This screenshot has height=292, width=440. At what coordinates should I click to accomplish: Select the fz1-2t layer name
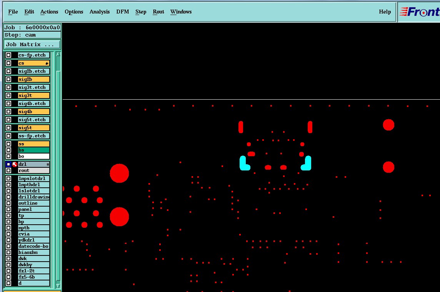34,271
